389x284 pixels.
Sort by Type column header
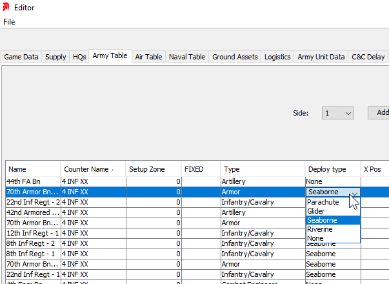(263, 169)
